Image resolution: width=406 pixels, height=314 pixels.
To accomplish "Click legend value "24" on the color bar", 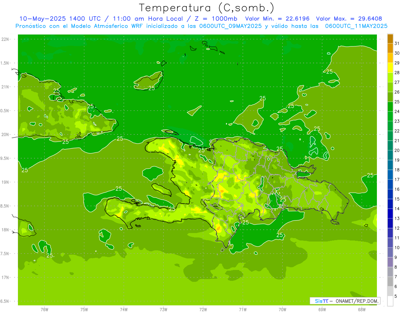I will [x=397, y=111].
